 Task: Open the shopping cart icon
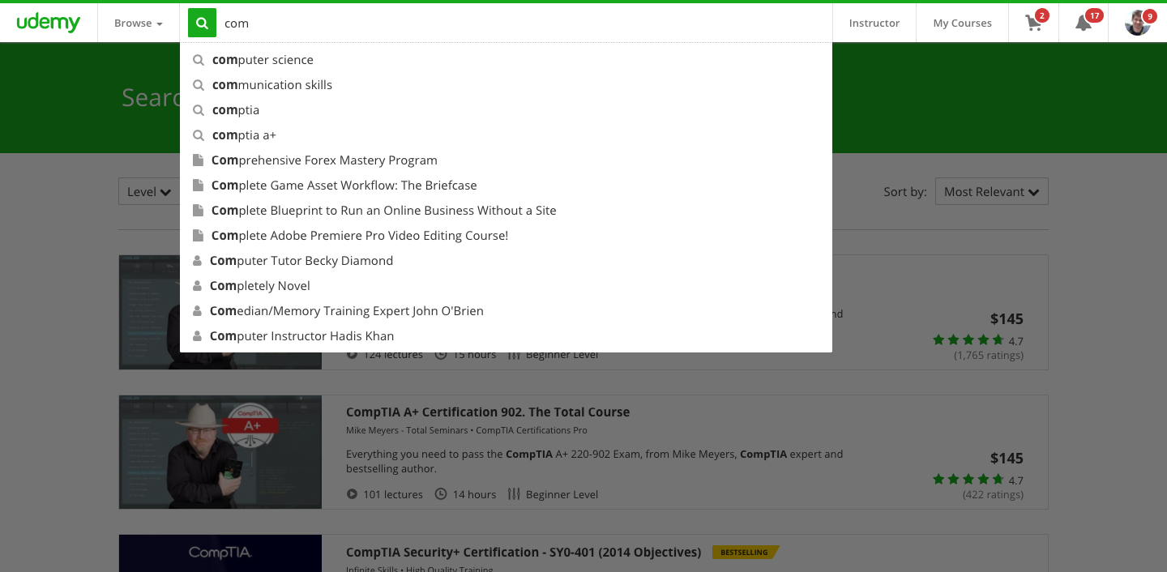coord(1033,23)
